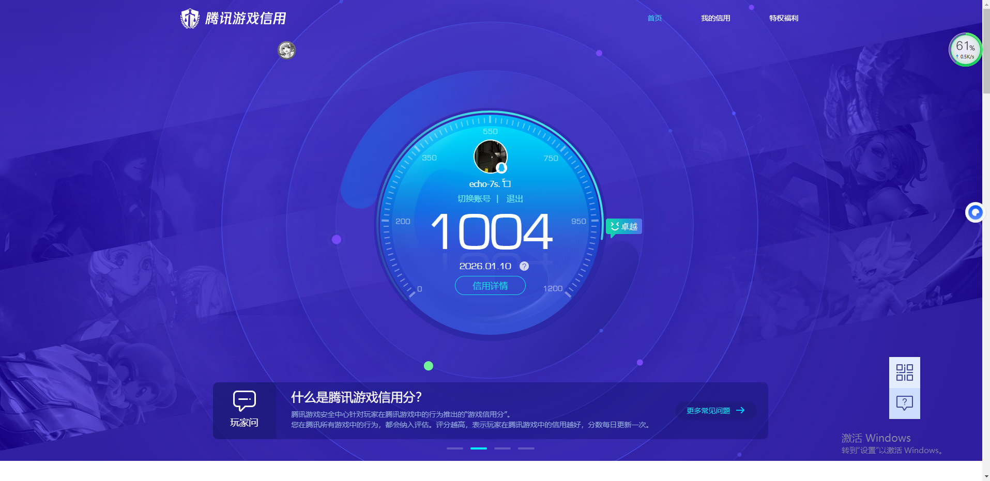
Task: Open the 特权福利 menu item
Action: (783, 18)
